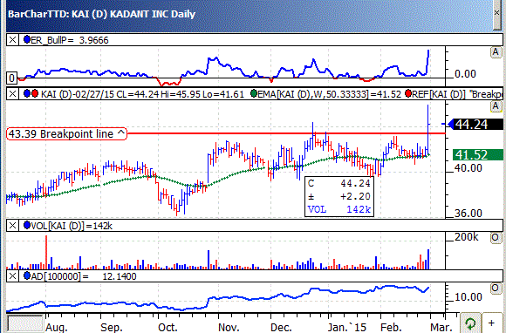
Task: Click the blue ER_BullP series marker
Action: pos(27,39)
